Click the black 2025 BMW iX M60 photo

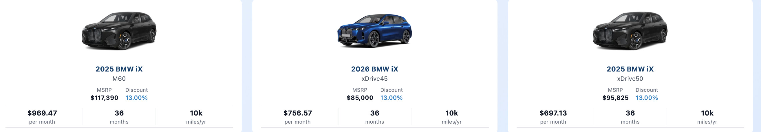(x=119, y=30)
